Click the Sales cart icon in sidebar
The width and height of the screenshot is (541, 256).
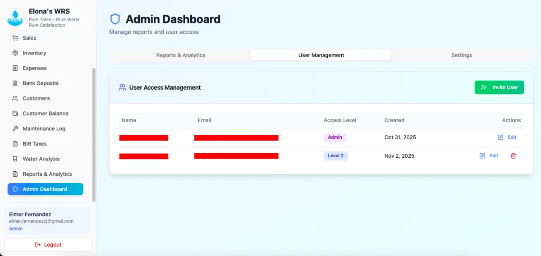point(15,38)
